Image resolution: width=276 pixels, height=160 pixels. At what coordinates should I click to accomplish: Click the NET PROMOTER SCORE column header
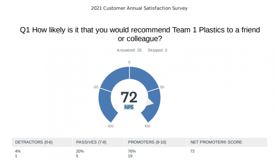(216, 142)
